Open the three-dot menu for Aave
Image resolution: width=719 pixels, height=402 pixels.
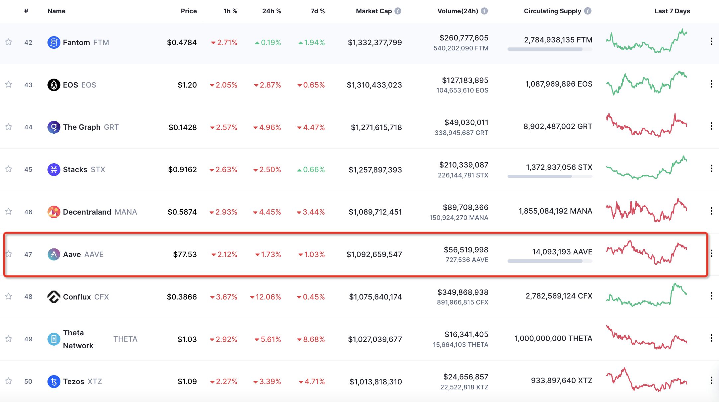[x=711, y=253]
